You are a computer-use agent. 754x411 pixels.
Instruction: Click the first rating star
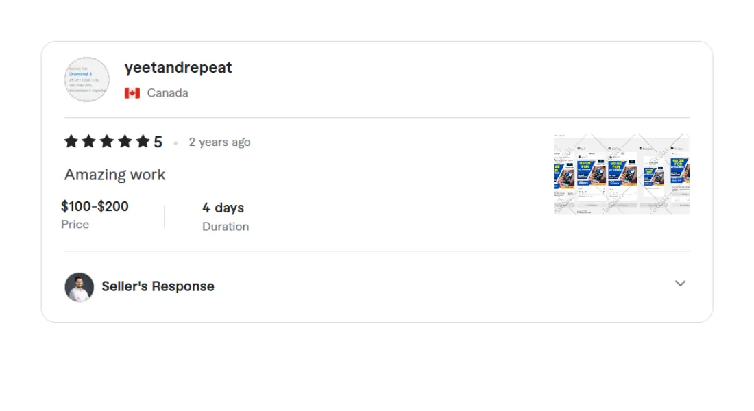[x=71, y=142]
